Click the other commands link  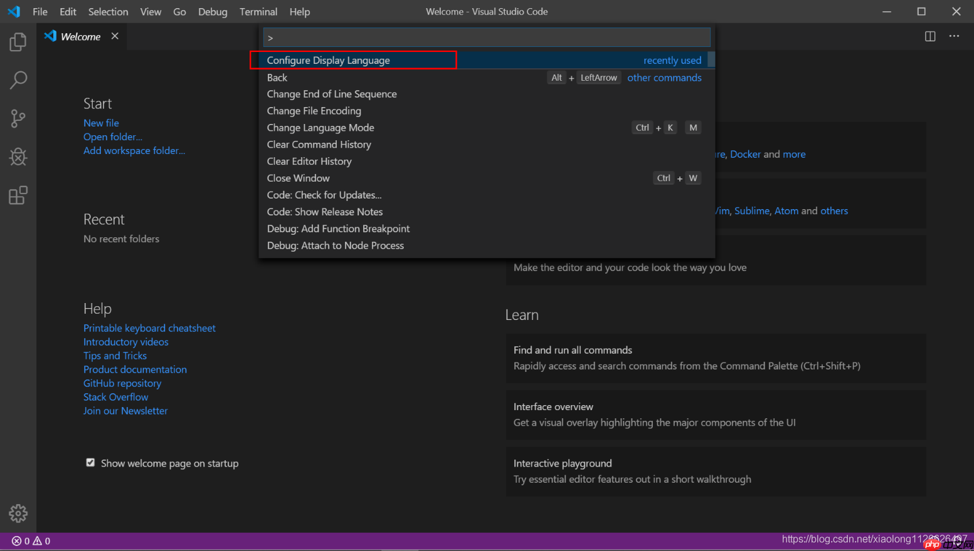tap(664, 78)
